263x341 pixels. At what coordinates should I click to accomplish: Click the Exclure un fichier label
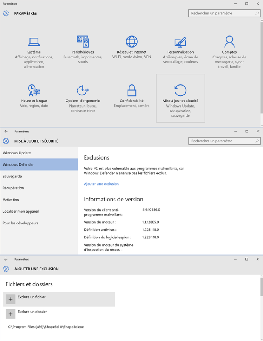(32, 297)
